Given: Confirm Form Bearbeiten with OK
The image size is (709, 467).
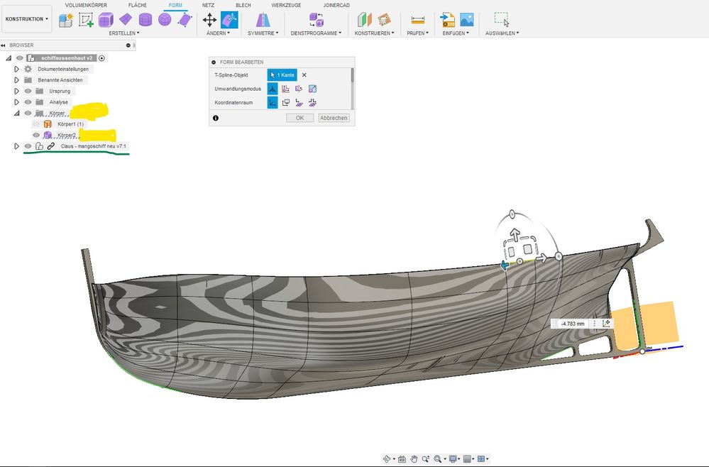Looking at the screenshot, I should coord(299,118).
